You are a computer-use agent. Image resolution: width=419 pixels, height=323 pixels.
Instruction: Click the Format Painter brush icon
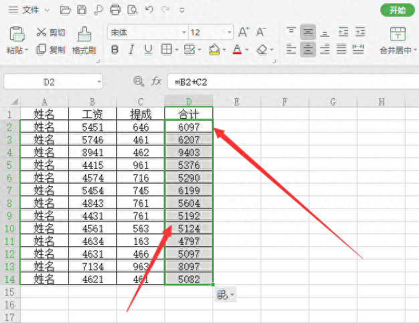pyautogui.click(x=84, y=34)
